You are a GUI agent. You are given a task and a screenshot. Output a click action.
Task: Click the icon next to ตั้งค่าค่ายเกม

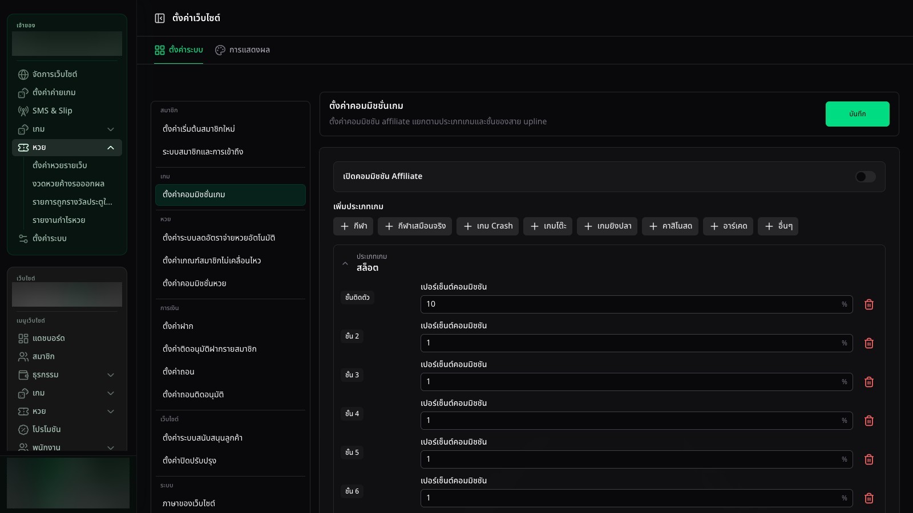click(x=23, y=93)
